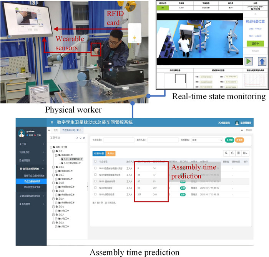269x257 pixels.
Task: Select 节点完成时间计算 in sidebar menu
Action: (31, 182)
